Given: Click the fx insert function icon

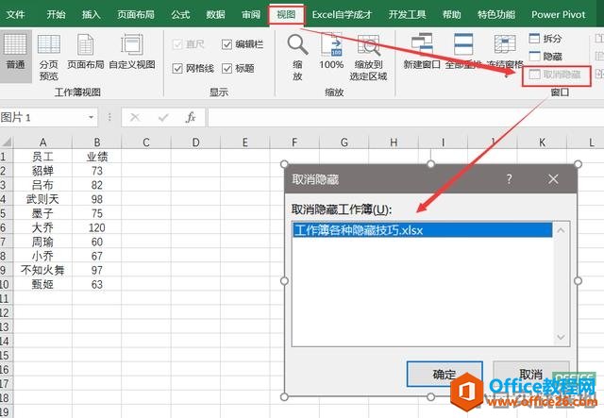Looking at the screenshot, I should [x=191, y=117].
